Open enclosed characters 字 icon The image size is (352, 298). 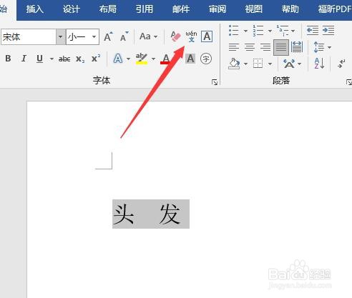[x=206, y=59]
